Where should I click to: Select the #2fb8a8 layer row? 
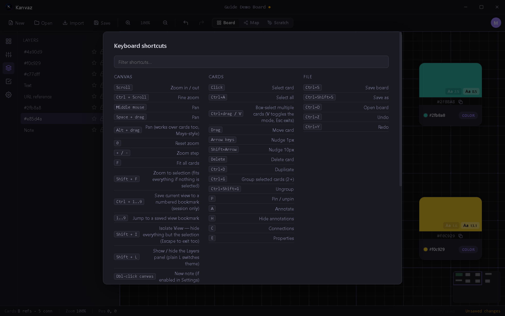click(62, 108)
